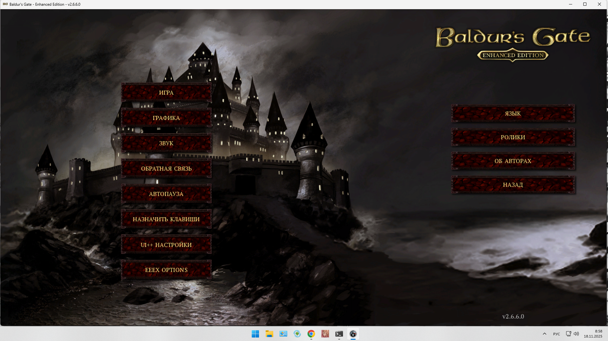Image resolution: width=608 pixels, height=341 pixels.
Task: Open the ГРАФИКА graphics settings
Action: 166,118
